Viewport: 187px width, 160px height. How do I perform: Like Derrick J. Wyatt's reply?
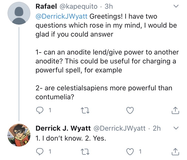130,151
